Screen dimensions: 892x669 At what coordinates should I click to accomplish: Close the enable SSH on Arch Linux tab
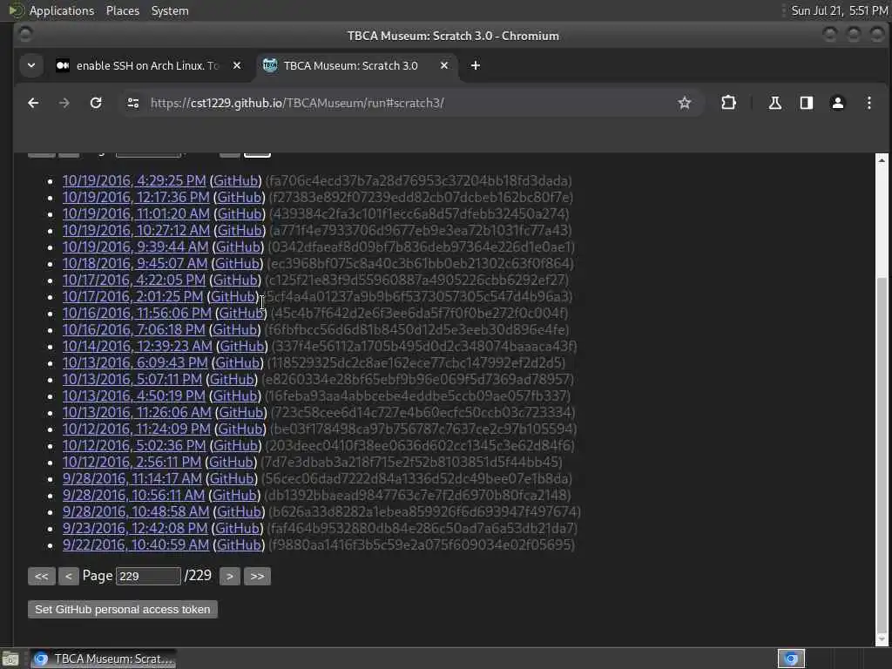(237, 66)
